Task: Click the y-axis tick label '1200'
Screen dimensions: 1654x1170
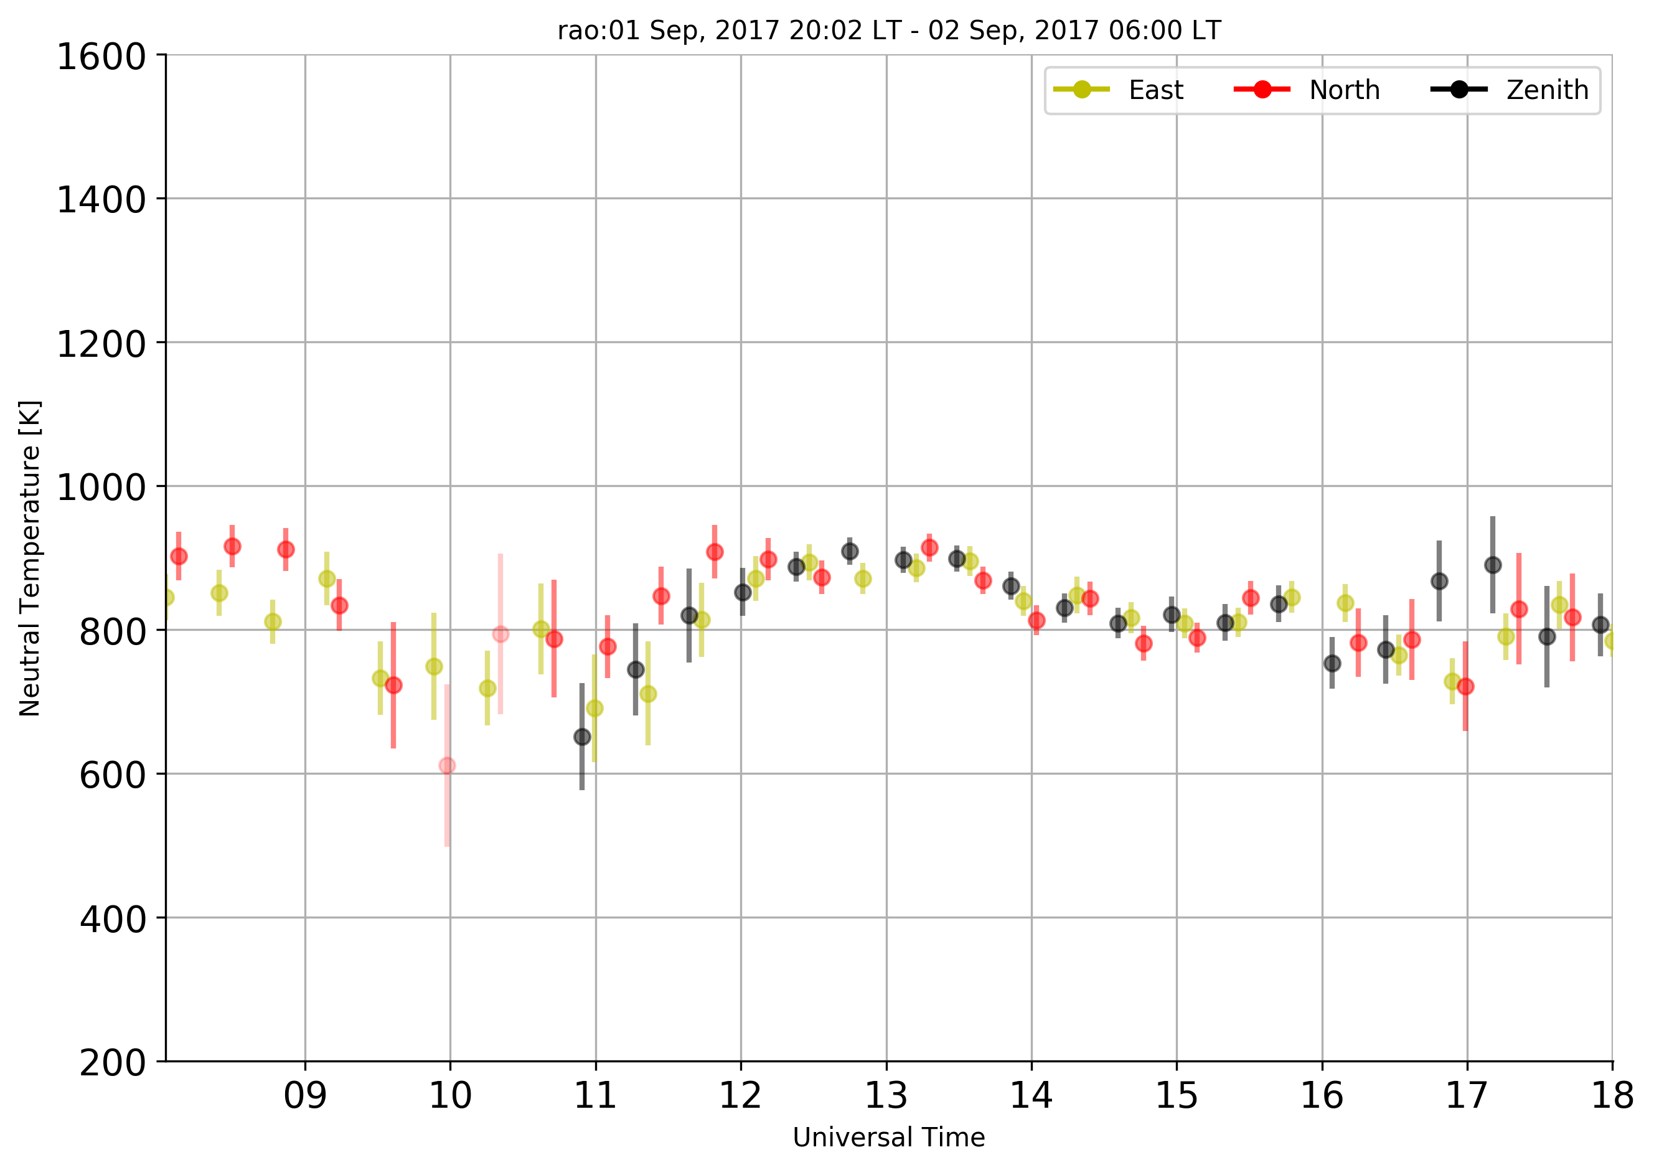Action: (x=101, y=344)
